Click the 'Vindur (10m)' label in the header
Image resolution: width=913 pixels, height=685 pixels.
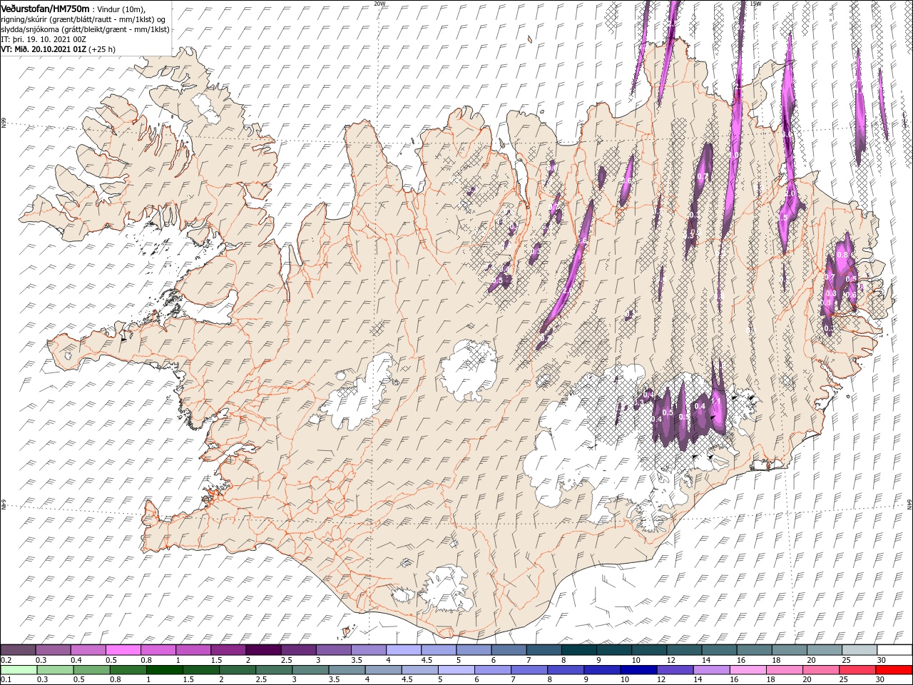point(121,9)
